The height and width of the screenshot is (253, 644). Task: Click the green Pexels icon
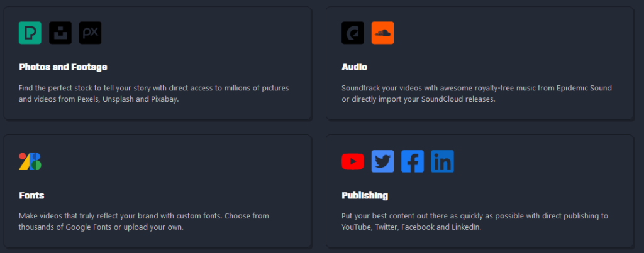30,33
